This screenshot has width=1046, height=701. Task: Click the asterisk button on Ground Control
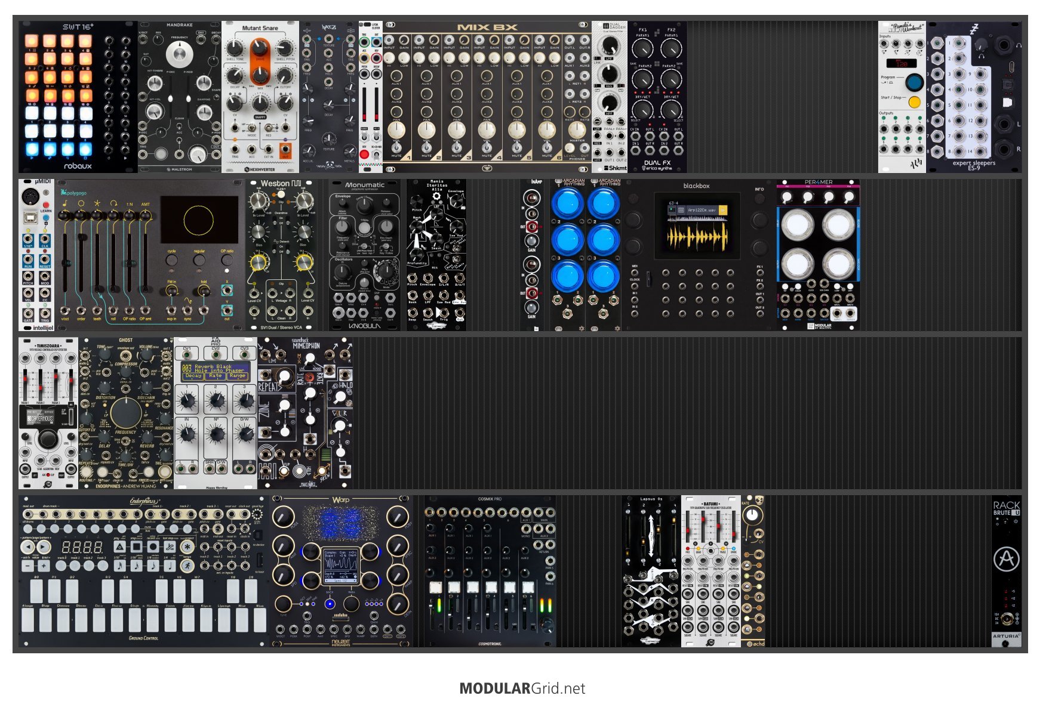tap(187, 546)
